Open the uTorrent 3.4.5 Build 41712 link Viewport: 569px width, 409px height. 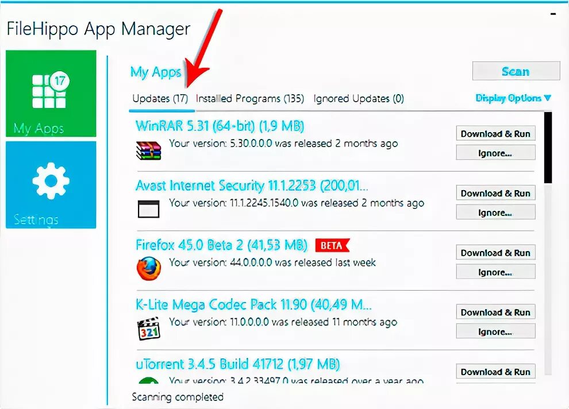[238, 364]
